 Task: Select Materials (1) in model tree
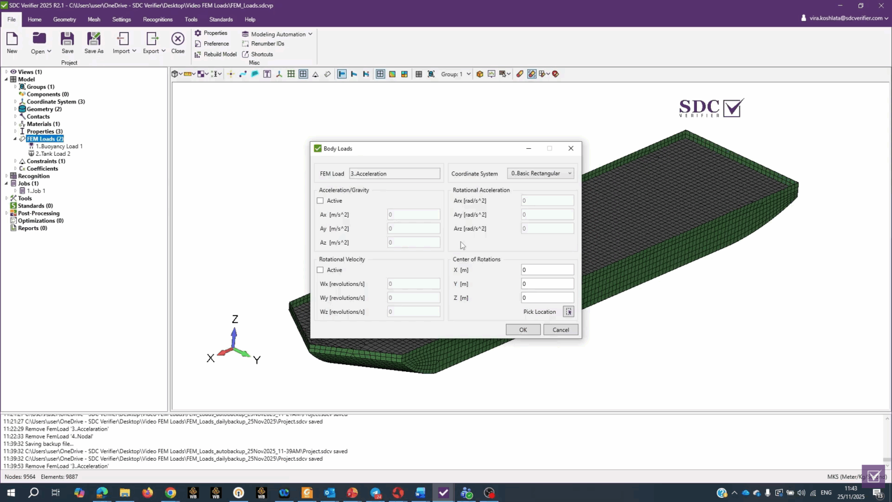43,124
